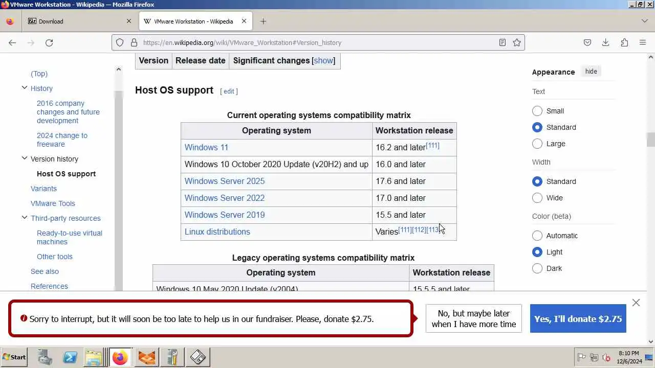Viewport: 655px width, 368px height.
Task: Select the Automatic color option
Action: 537,236
